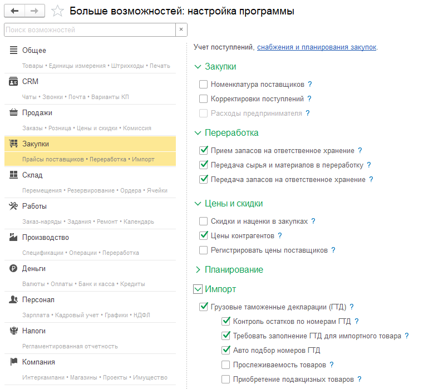Image resolution: width=443 pixels, height=389 pixels.
Task: Click the back navigation arrow
Action: pos(14,11)
